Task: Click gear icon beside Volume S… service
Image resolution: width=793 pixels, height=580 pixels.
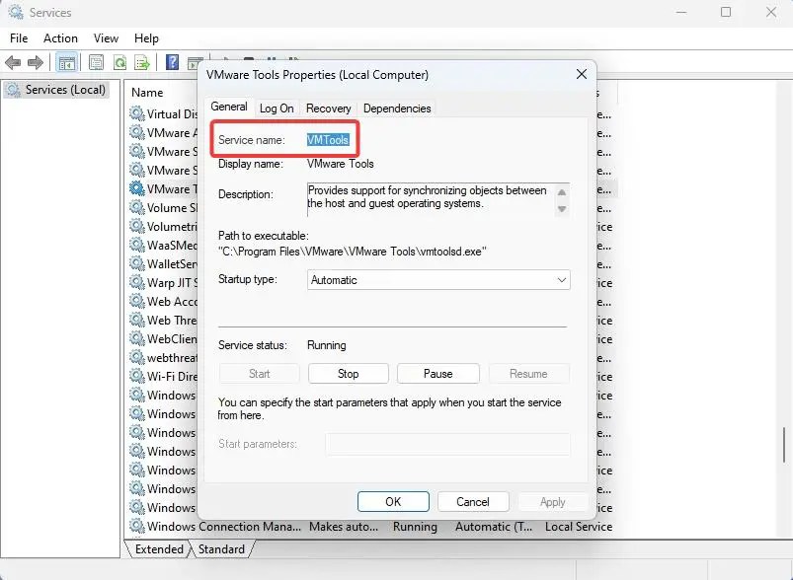Action: 137,207
